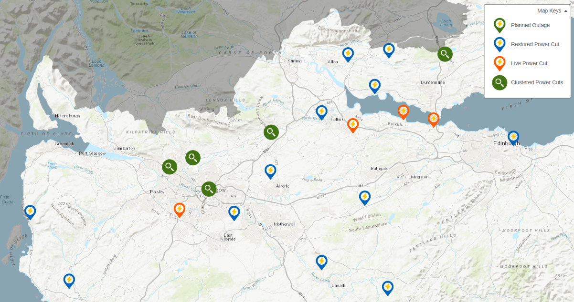Select Clustered Power Cuts in Map Keys
Image resolution: width=574 pixels, height=302 pixels.
500,82
